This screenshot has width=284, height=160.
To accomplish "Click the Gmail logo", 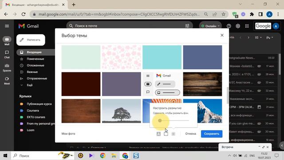I will point(28,26).
